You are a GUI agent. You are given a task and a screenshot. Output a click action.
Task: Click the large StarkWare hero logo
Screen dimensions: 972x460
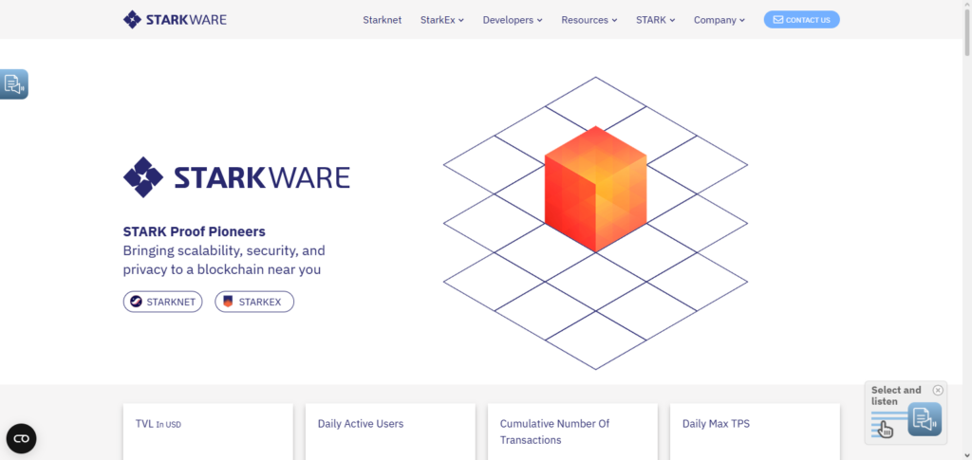click(236, 177)
